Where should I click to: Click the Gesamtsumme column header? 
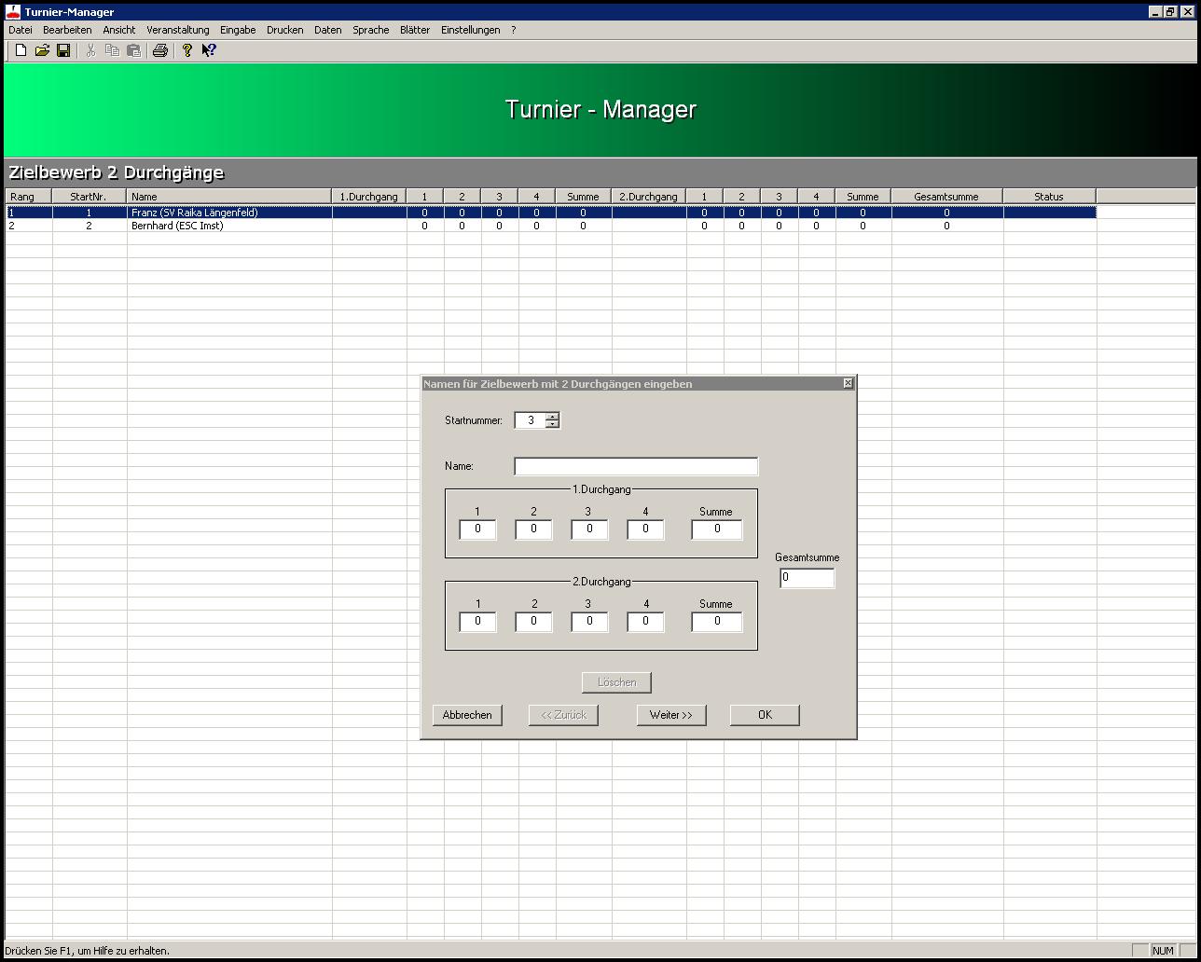[947, 197]
